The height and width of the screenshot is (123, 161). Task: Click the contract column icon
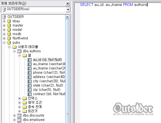(x=29, y=94)
